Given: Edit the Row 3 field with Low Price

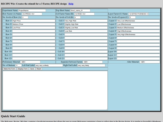Looking at the screenshot, I should [x=34, y=28].
